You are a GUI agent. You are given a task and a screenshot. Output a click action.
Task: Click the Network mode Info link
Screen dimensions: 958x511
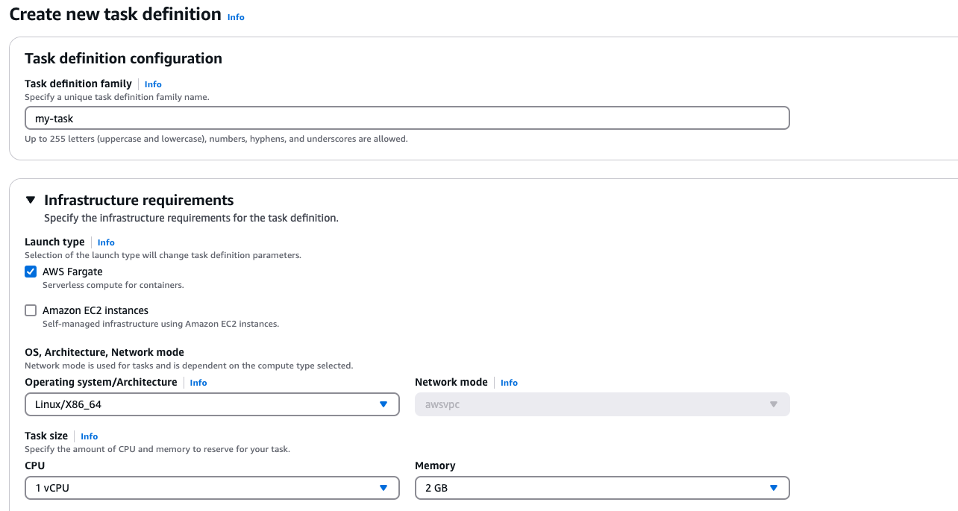click(x=509, y=382)
